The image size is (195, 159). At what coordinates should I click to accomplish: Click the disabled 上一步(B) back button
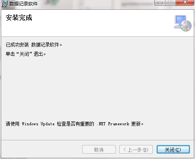click(136, 150)
